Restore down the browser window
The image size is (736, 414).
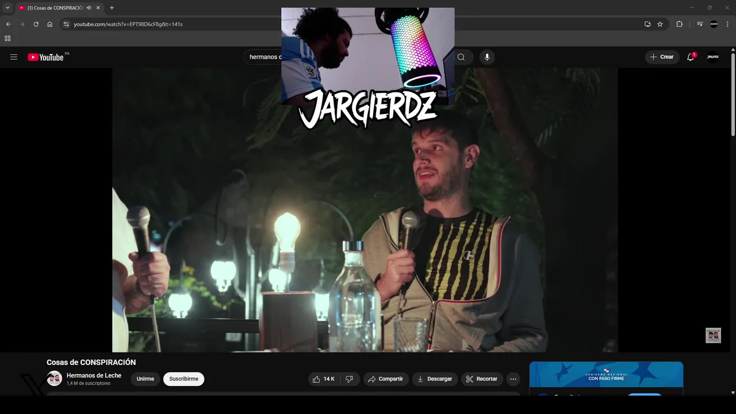coord(709,7)
